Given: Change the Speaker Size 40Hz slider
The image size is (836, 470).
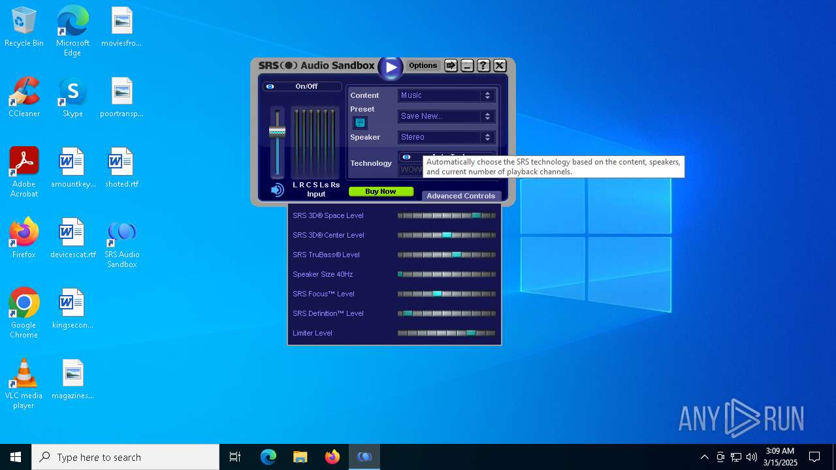Looking at the screenshot, I should tap(447, 274).
